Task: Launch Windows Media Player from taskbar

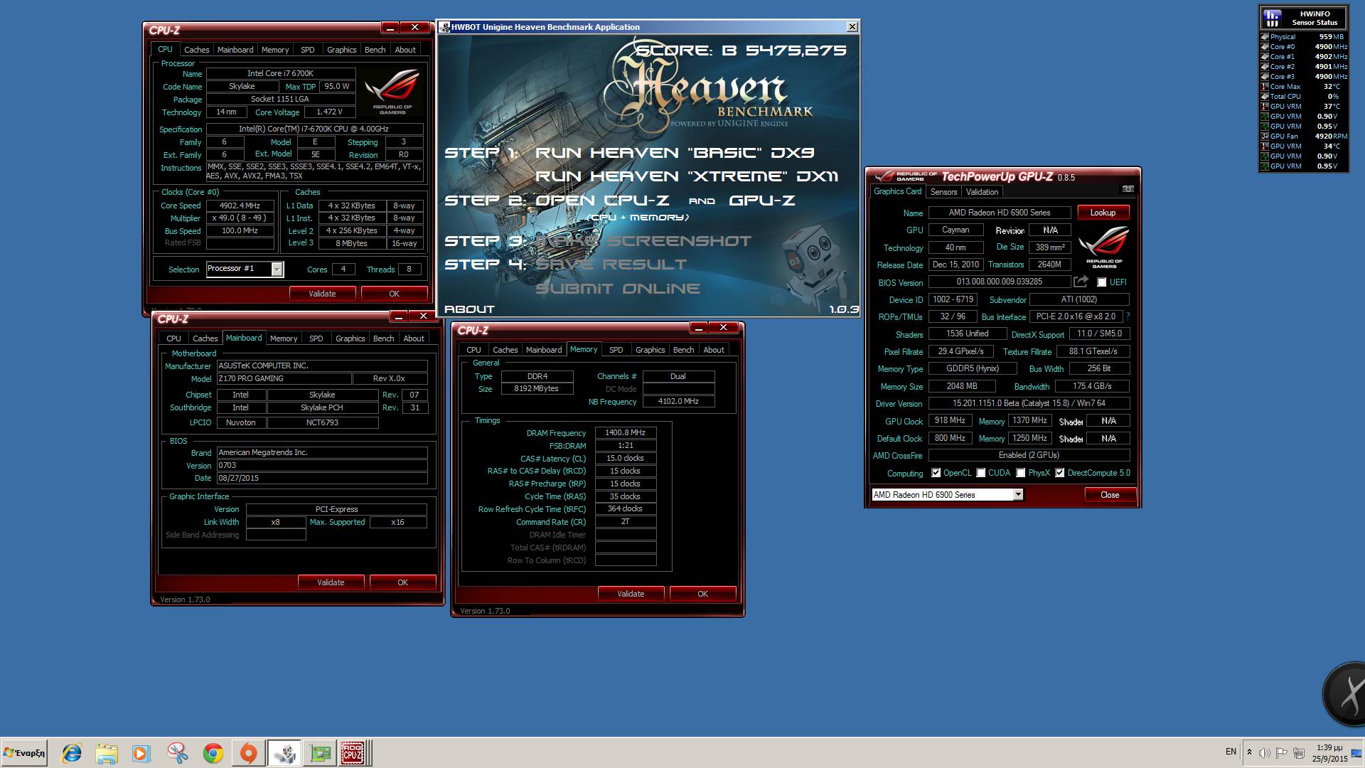Action: (141, 753)
